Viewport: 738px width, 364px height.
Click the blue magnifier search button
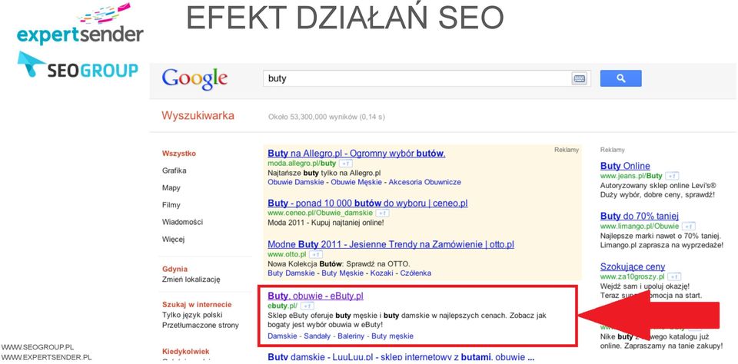pyautogui.click(x=620, y=78)
